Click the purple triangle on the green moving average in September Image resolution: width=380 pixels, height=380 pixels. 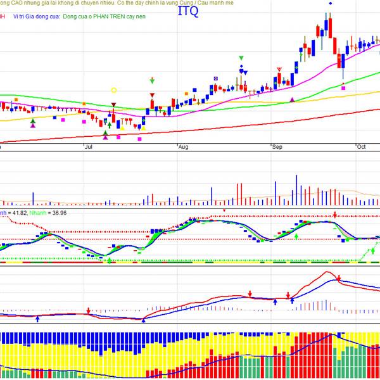tap(292, 99)
